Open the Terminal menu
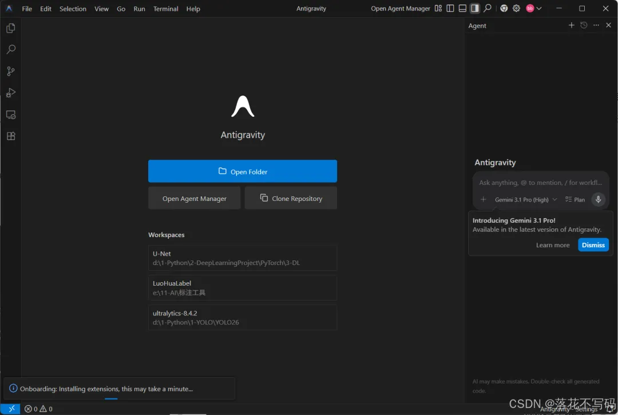This screenshot has height=415, width=618. (165, 9)
